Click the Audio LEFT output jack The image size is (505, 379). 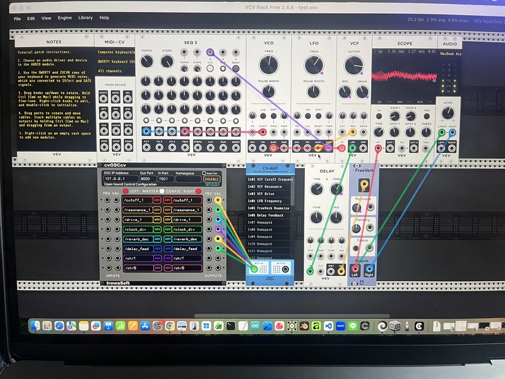tap(441, 148)
